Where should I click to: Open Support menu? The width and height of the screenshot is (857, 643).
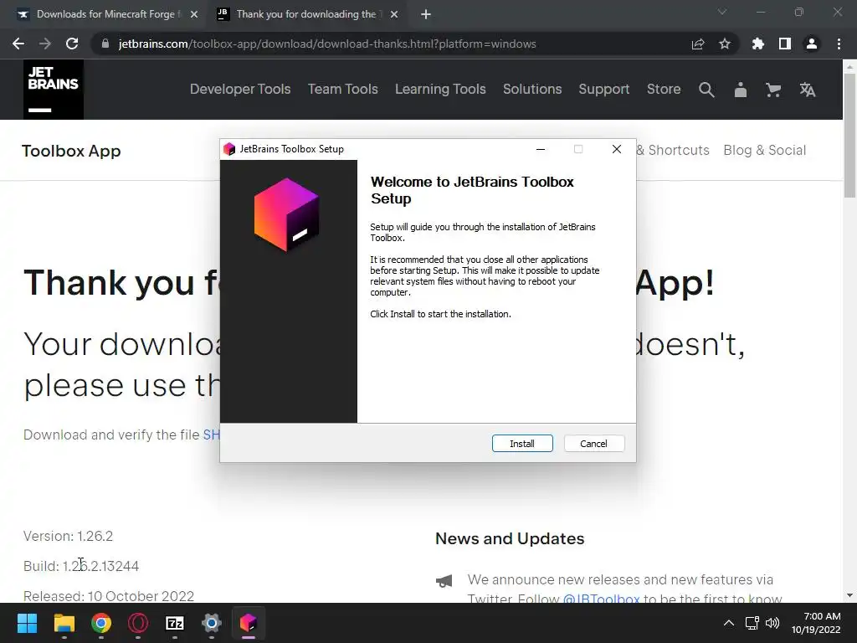click(x=604, y=89)
